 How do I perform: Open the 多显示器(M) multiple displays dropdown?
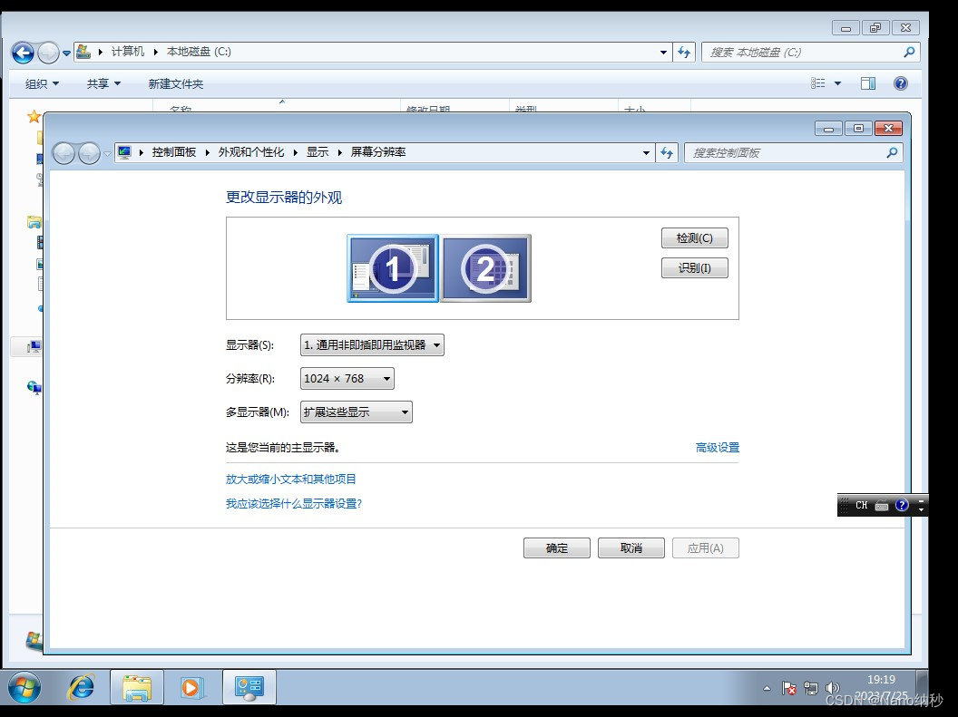[x=357, y=412]
